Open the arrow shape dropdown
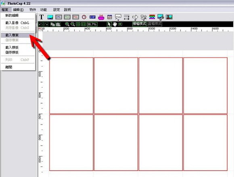This screenshot has width=234, height=177. [x=135, y=17]
